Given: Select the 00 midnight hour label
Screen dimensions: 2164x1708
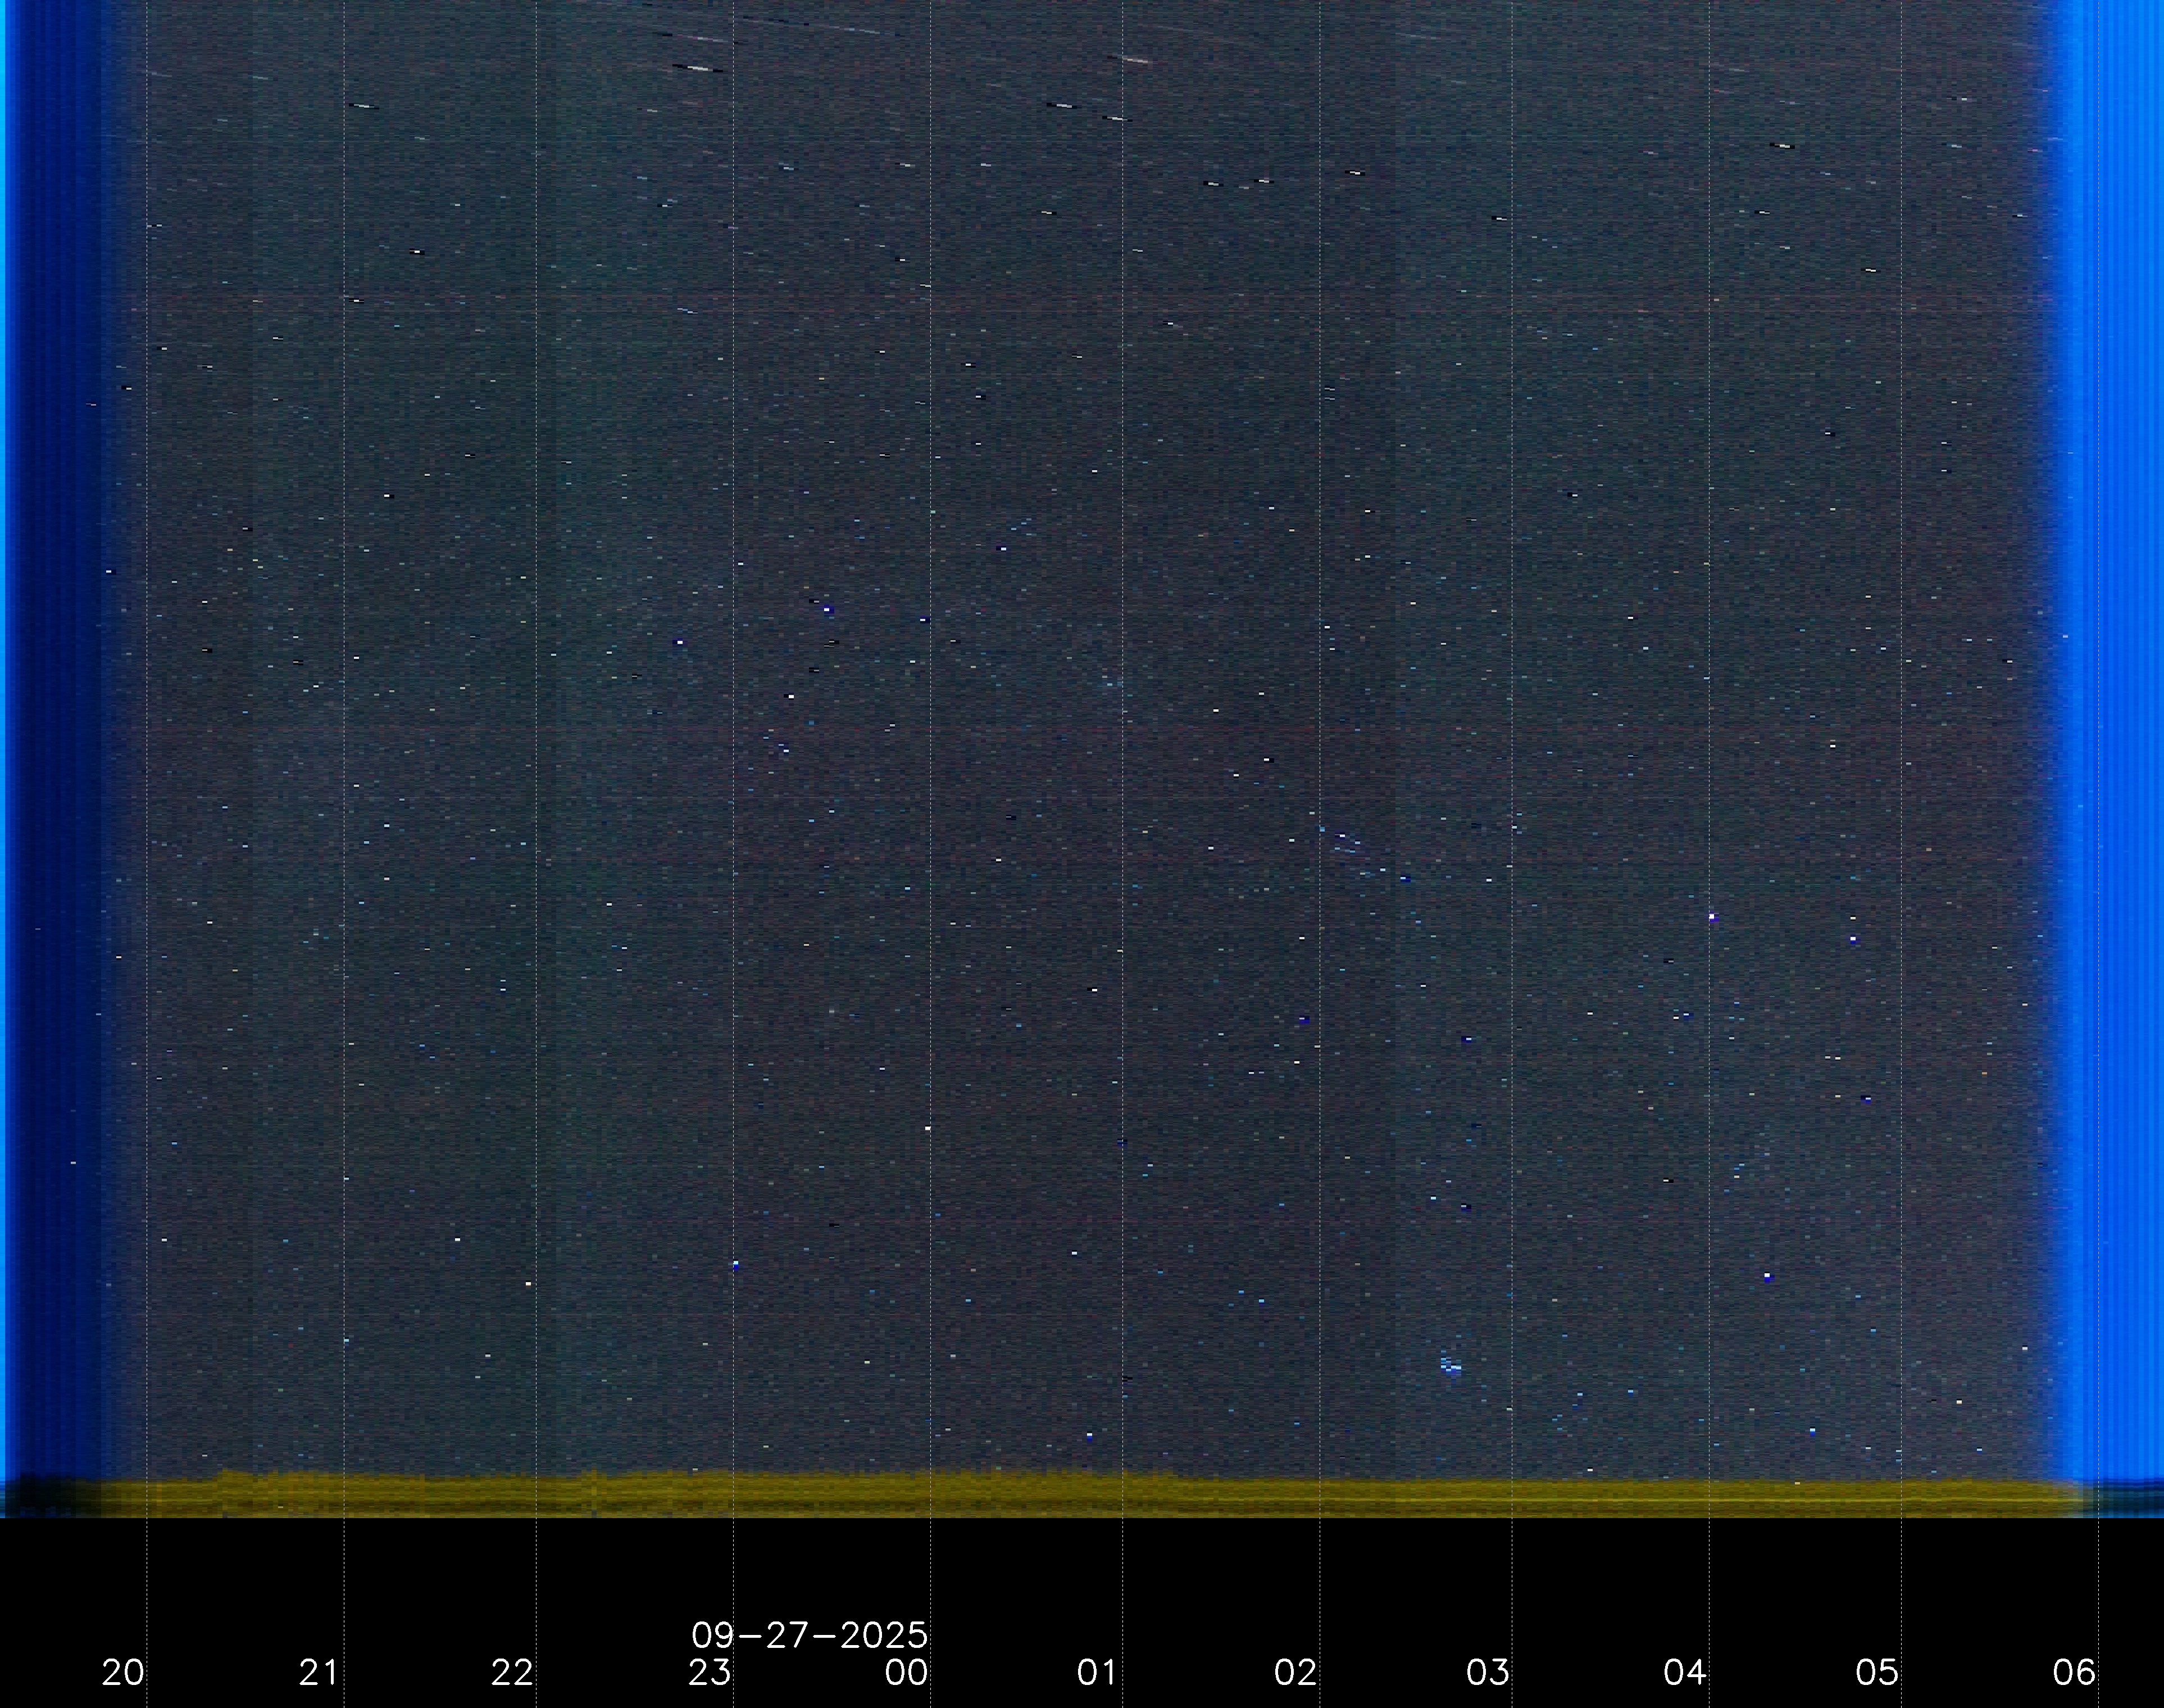Looking at the screenshot, I should pos(906,1672).
